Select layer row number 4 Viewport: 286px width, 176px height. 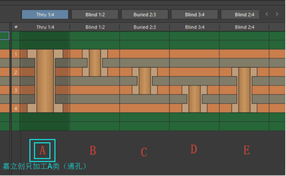[x=16, y=108]
